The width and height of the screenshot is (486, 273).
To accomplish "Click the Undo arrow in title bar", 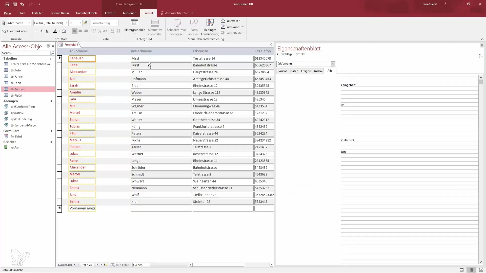I will coord(22,4).
